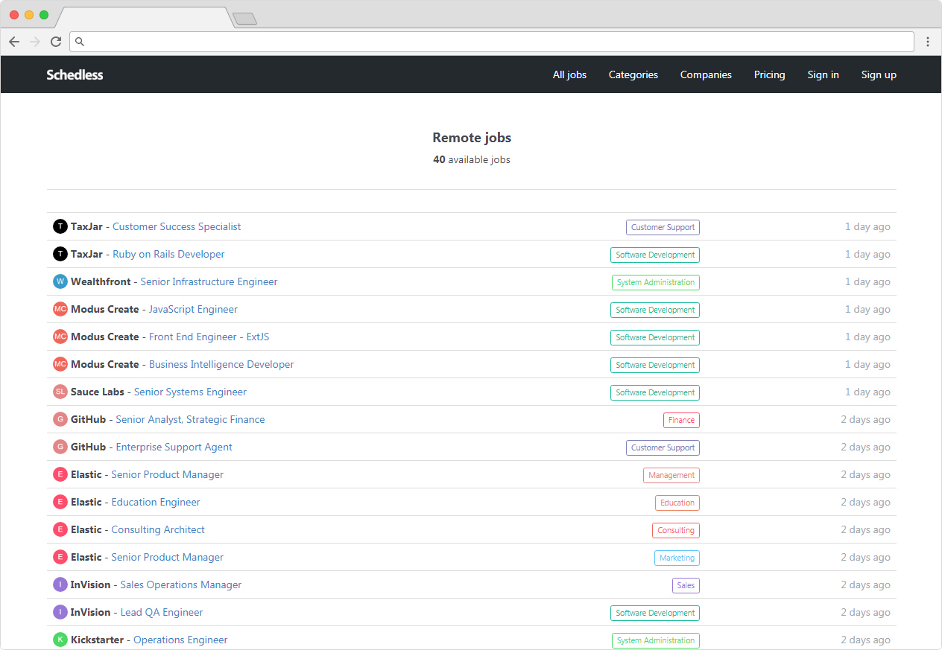Click the GitHub avatar beside Enterprise Support Agent
The height and width of the screenshot is (650, 942).
tap(60, 447)
